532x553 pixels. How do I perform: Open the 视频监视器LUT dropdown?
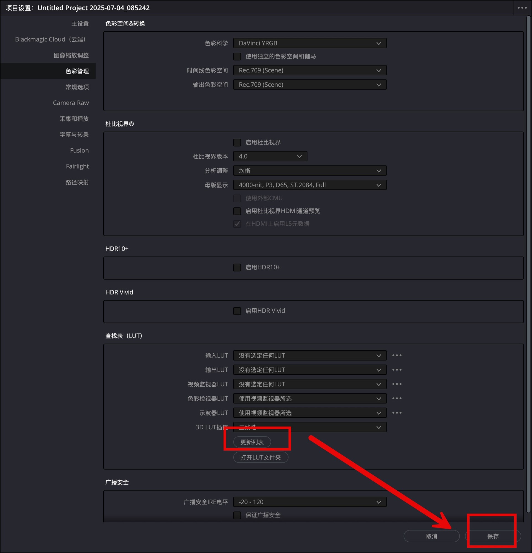click(x=310, y=384)
